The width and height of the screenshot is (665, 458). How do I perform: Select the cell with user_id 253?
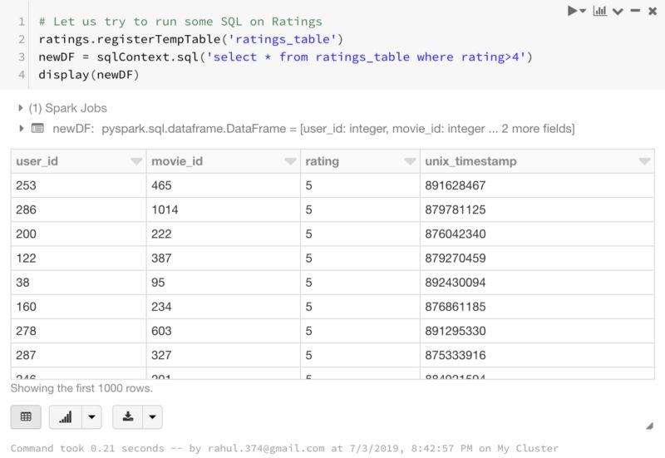pyautogui.click(x=78, y=185)
